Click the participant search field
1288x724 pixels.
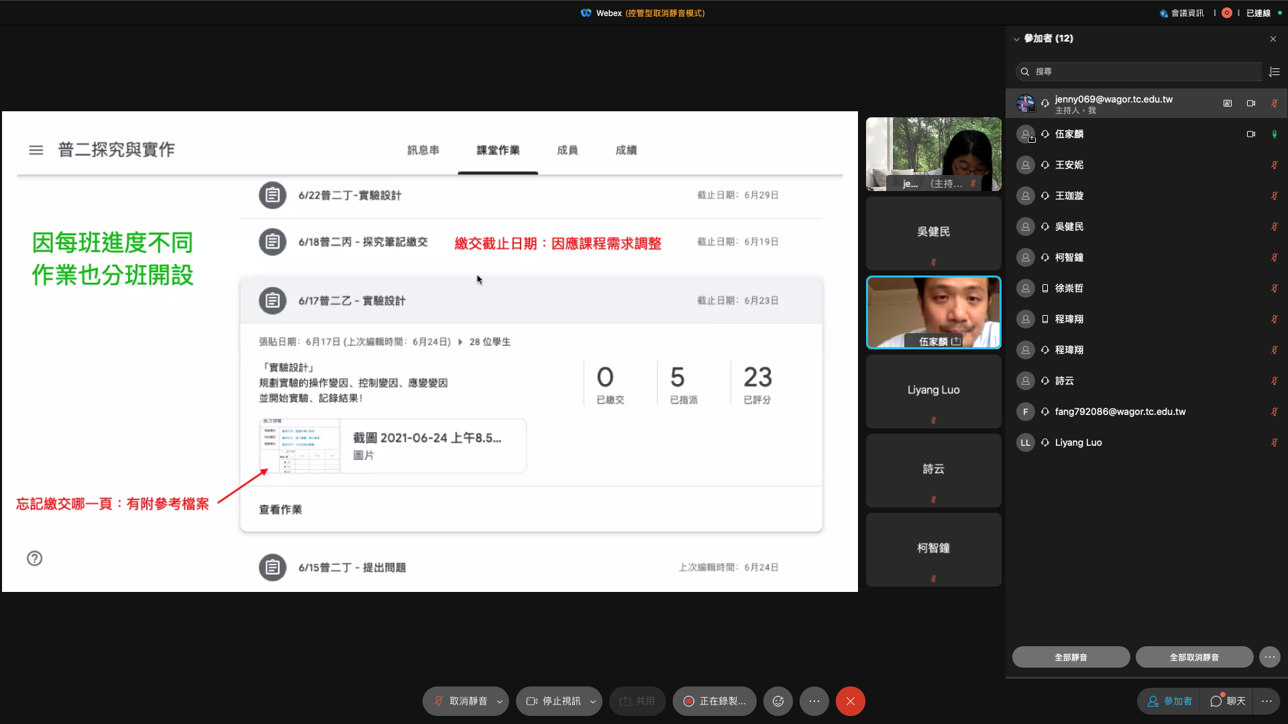pyautogui.click(x=1138, y=72)
